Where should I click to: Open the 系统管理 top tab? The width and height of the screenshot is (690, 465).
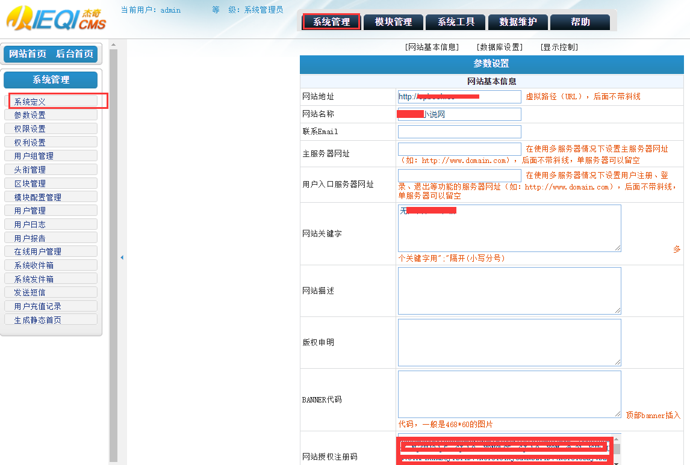click(331, 22)
